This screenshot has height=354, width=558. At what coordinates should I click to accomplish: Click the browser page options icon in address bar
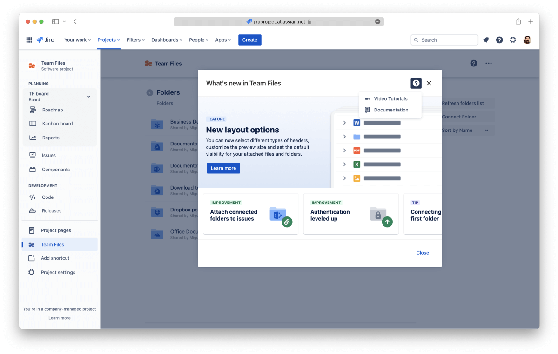(x=377, y=22)
